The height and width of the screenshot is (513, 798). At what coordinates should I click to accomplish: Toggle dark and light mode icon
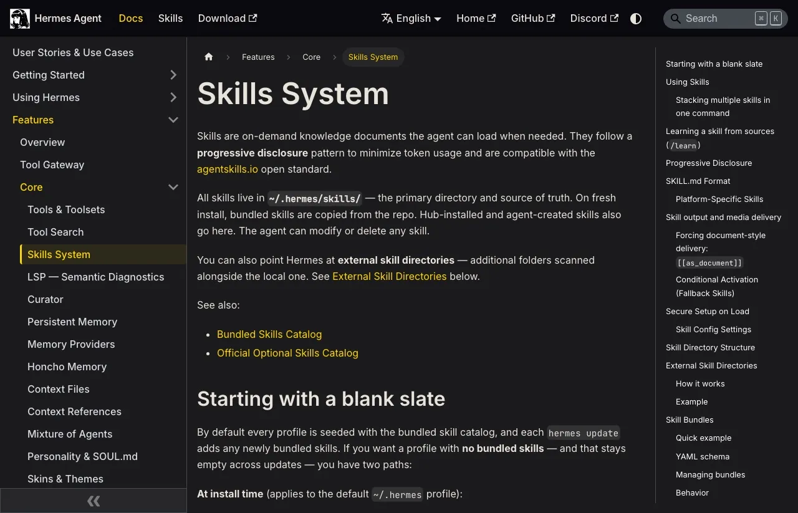(x=636, y=19)
